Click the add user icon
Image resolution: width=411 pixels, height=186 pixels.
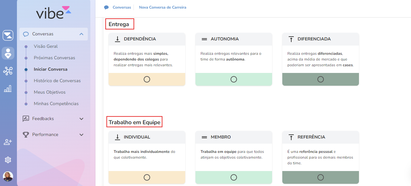[x=8, y=142]
